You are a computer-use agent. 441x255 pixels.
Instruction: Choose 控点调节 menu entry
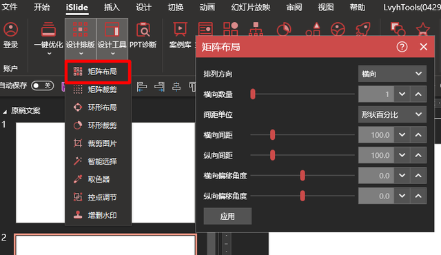tap(98, 197)
